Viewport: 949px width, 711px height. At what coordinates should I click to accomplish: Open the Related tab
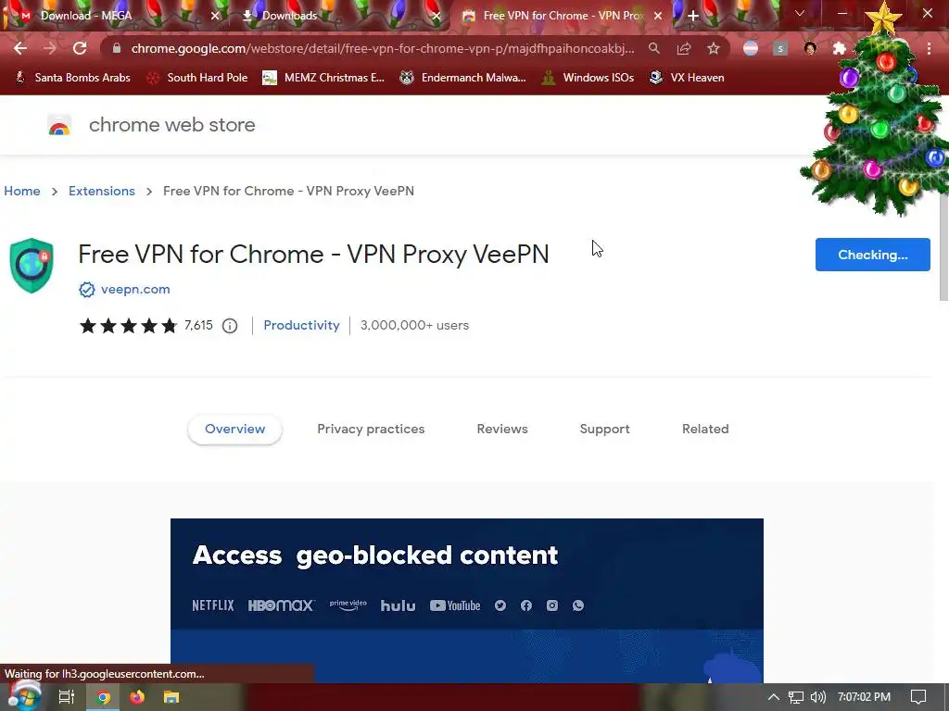point(705,430)
